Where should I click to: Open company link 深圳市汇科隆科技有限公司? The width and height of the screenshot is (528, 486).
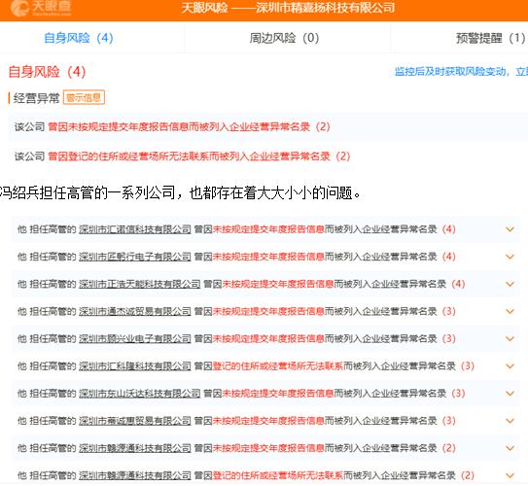[135, 366]
